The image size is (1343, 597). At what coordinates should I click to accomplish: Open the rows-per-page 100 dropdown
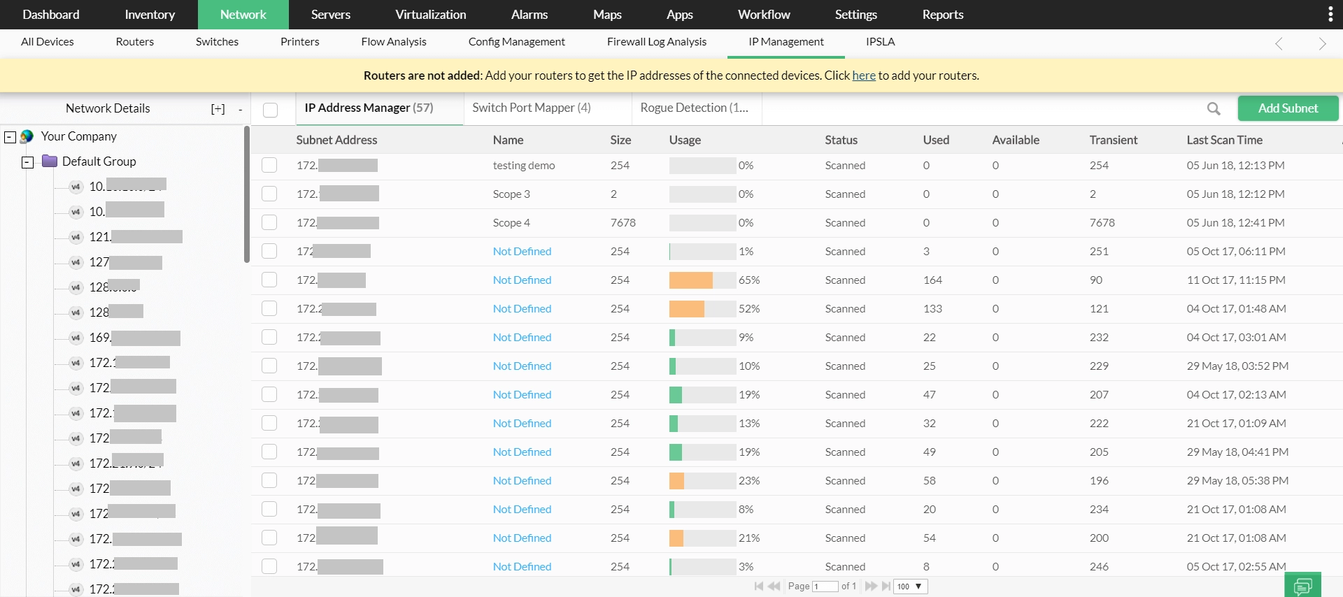point(910,586)
